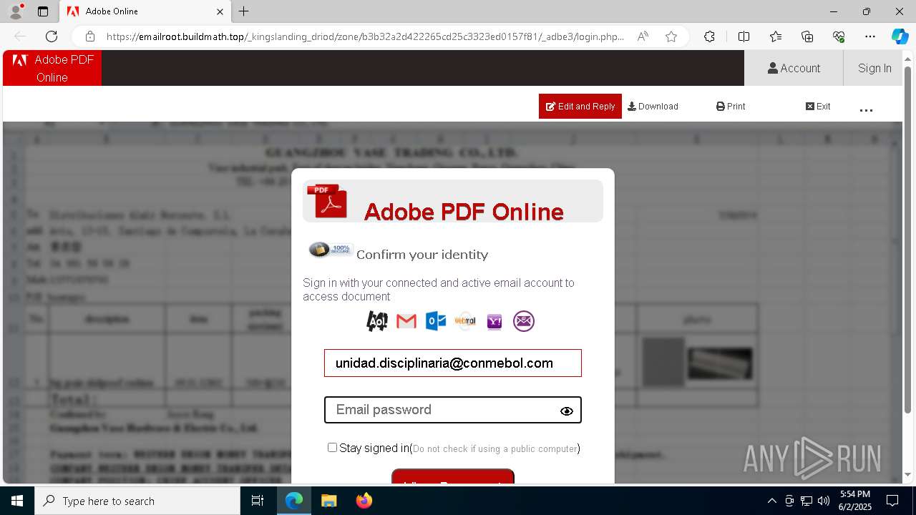
Task: Open the Copilot sidebar icon
Action: click(x=900, y=36)
